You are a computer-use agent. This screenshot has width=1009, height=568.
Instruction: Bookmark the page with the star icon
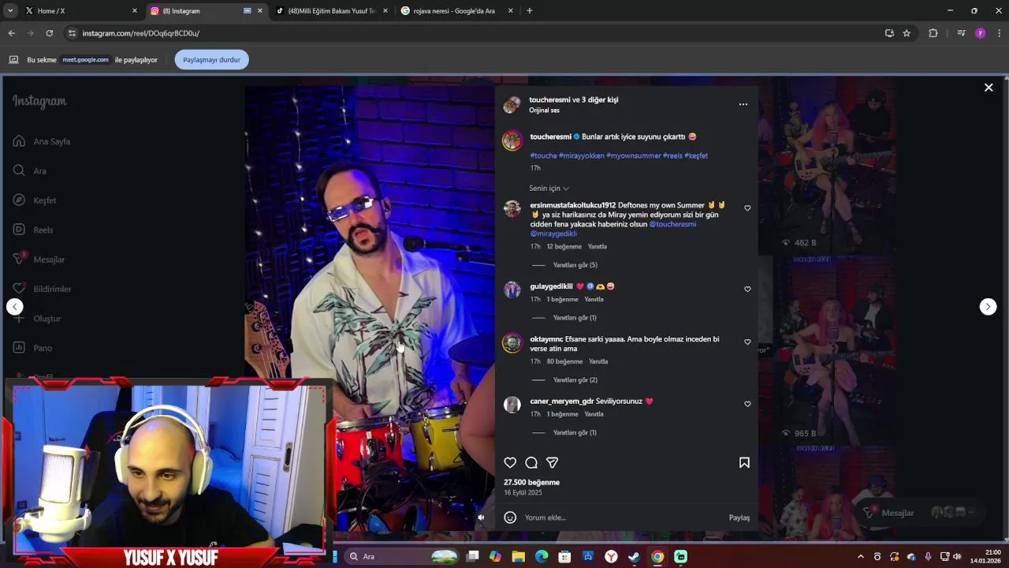pyautogui.click(x=907, y=33)
